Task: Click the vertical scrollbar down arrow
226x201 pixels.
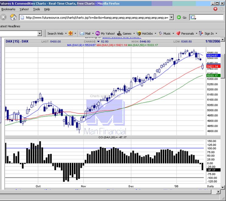Action: 223,187
